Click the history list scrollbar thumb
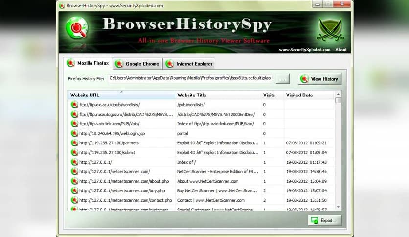Image resolution: width=409 pixels, height=237 pixels. tap(338, 100)
